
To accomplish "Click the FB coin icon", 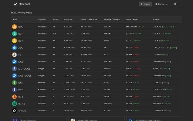I will (14, 55).
